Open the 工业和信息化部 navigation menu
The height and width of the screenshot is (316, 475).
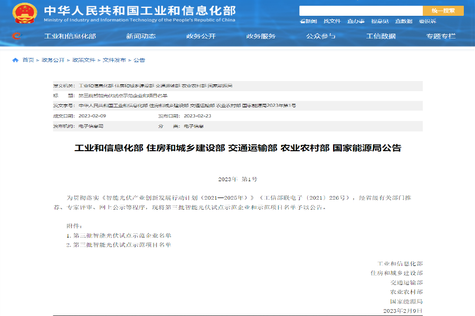70,36
